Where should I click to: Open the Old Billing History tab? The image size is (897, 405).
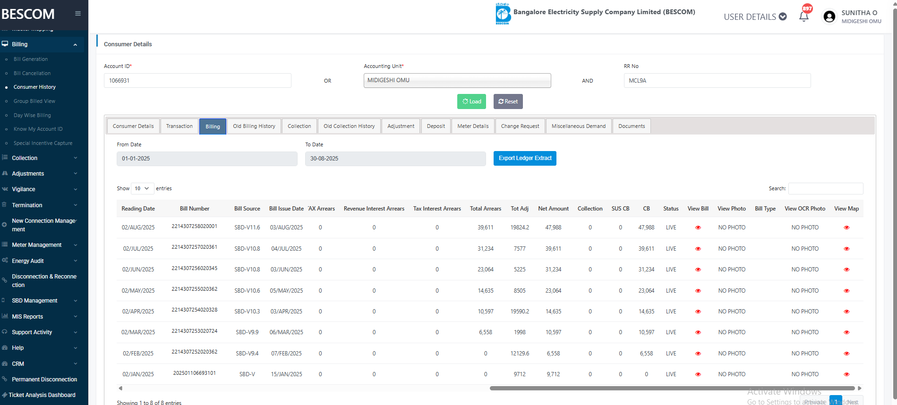point(254,126)
